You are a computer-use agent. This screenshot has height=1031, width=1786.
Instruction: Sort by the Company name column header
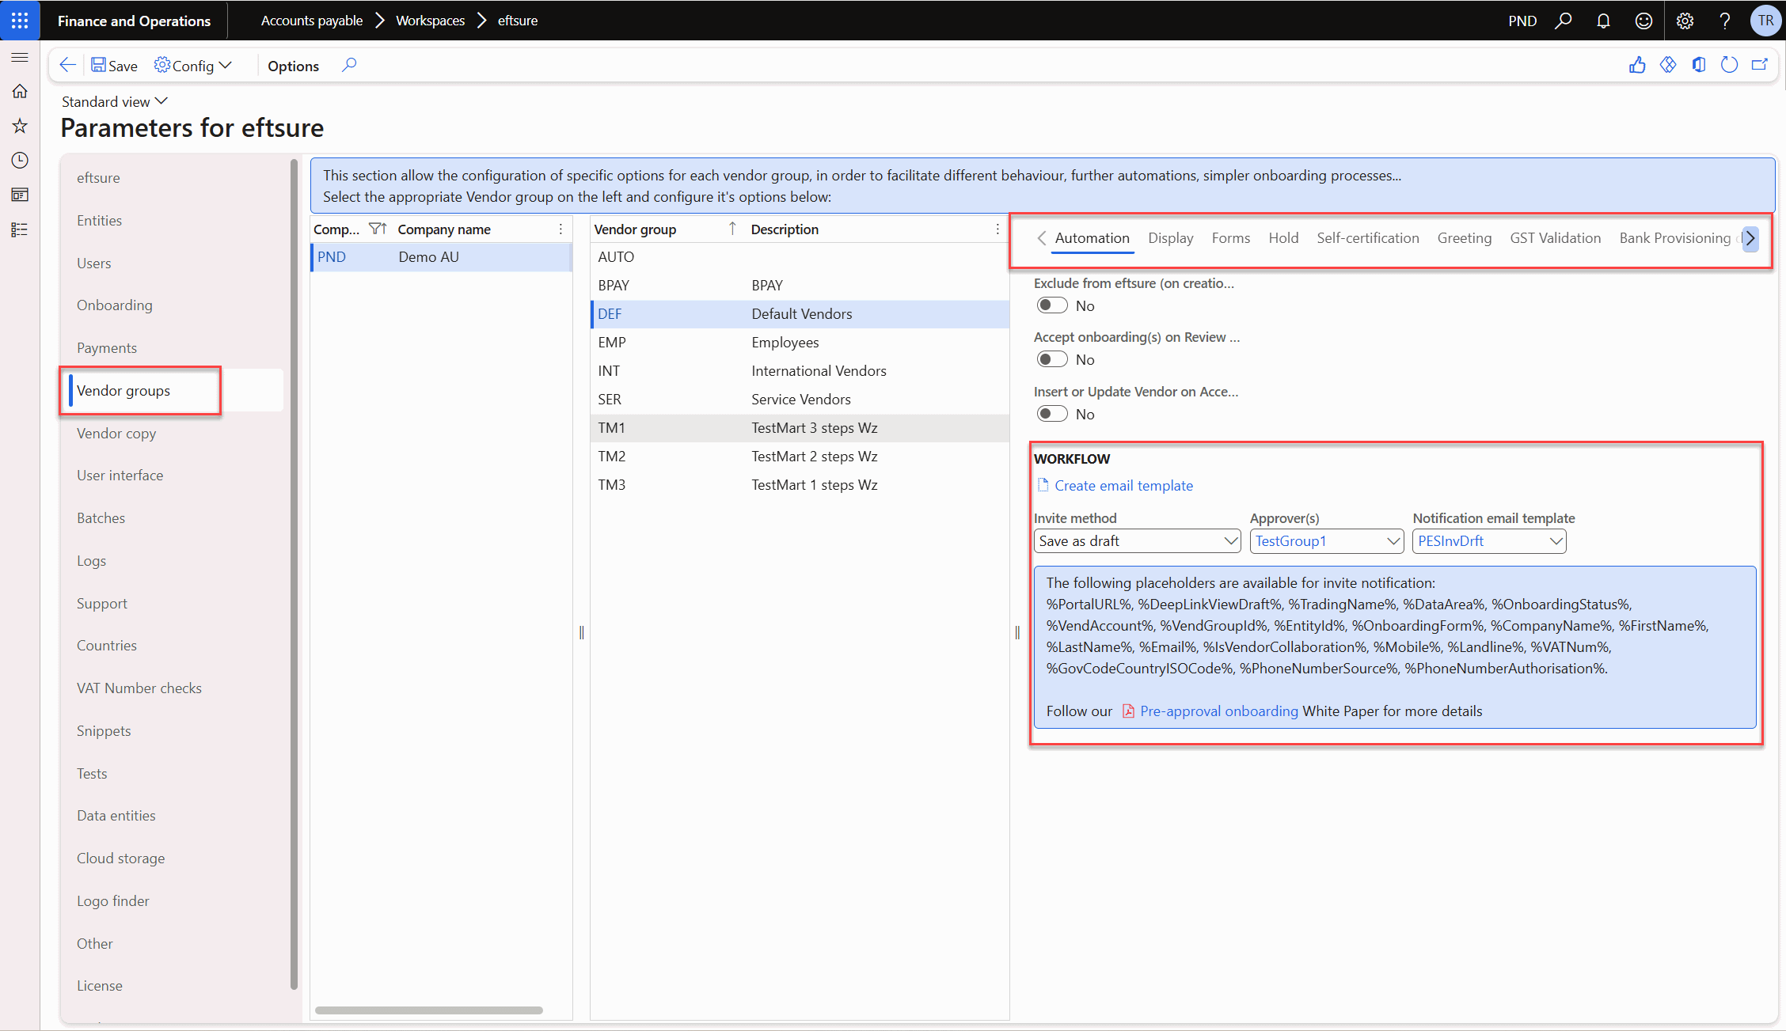click(444, 229)
